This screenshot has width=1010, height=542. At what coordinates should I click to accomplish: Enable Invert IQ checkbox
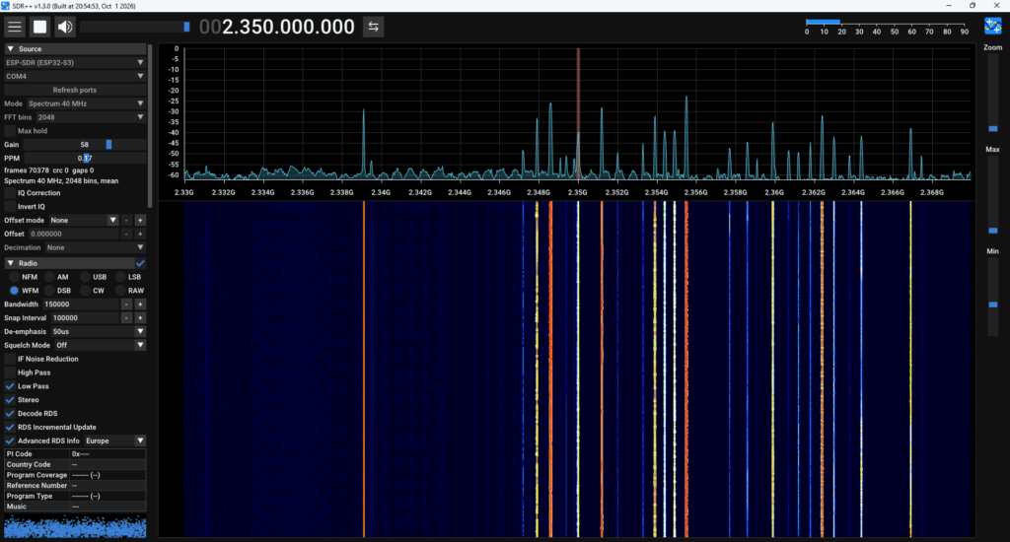coord(10,207)
